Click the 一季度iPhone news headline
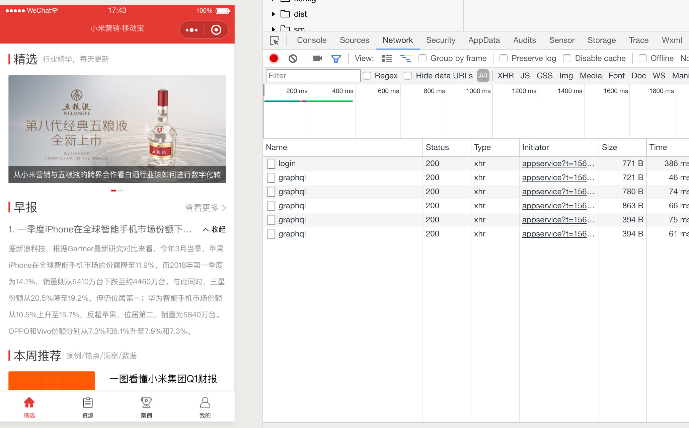This screenshot has width=689, height=428. coord(100,229)
